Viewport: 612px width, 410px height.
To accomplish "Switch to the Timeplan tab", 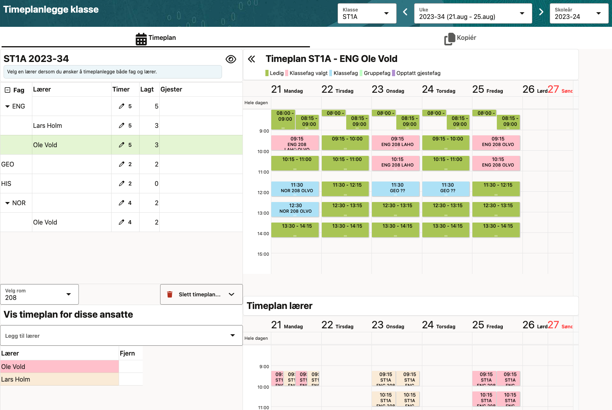I will (156, 38).
